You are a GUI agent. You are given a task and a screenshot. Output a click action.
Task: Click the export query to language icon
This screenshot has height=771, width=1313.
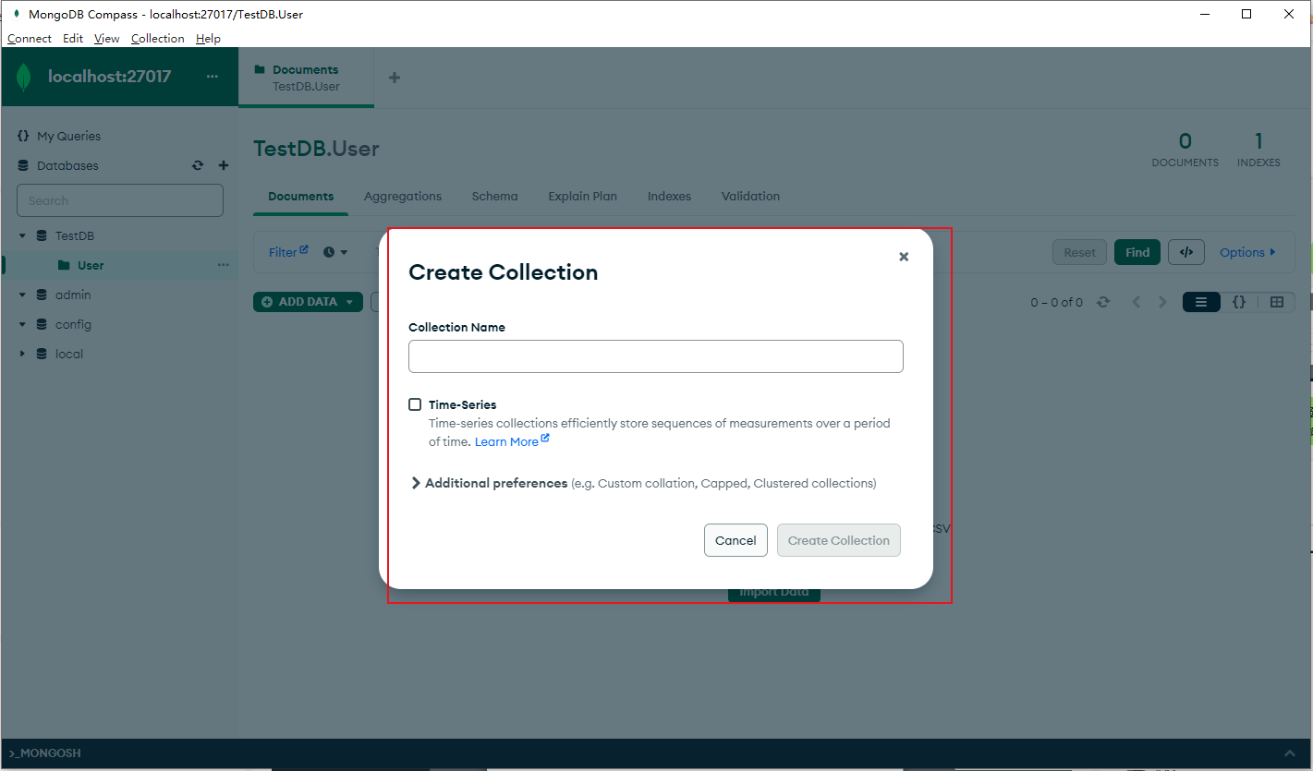(1186, 252)
